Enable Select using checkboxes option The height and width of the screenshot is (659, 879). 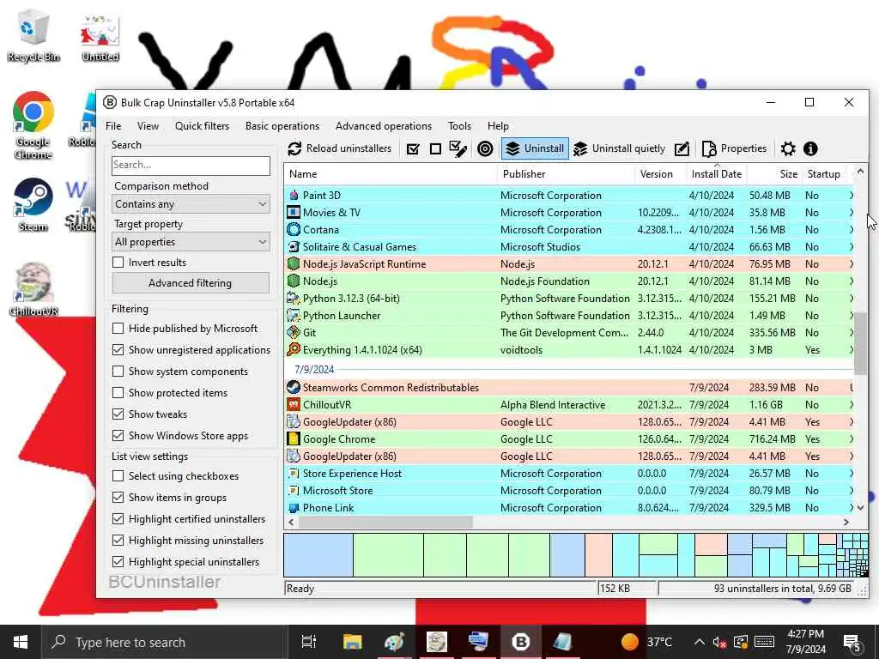[118, 475]
